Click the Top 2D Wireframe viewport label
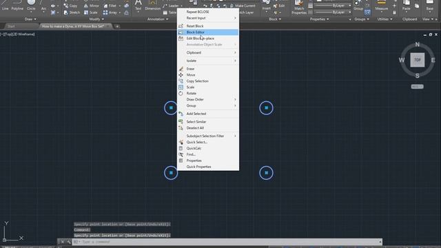This screenshot has width=441, height=248. click(17, 34)
